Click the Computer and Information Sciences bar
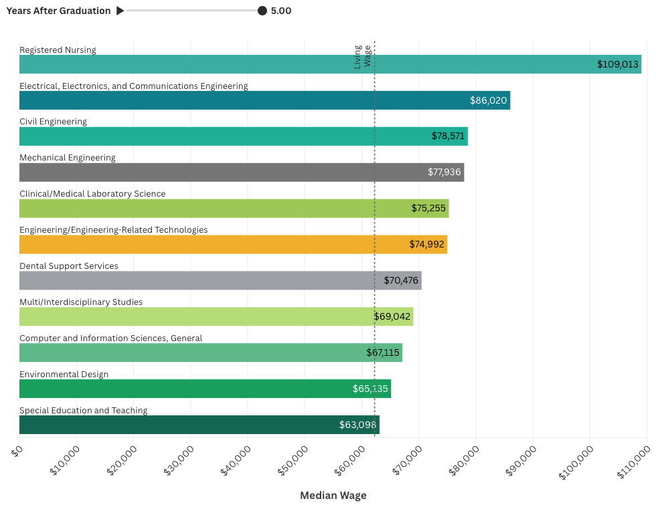 (x=211, y=352)
